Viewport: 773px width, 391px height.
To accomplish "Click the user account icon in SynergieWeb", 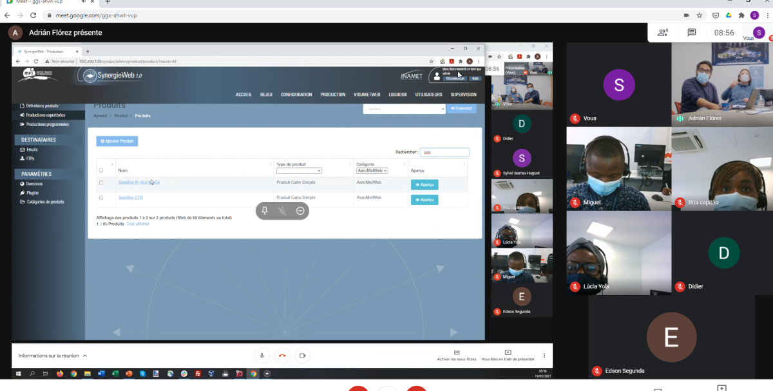I will tap(437, 75).
